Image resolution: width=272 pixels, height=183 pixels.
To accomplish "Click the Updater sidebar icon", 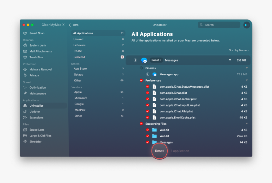I will pyautogui.click(x=25, y=111).
